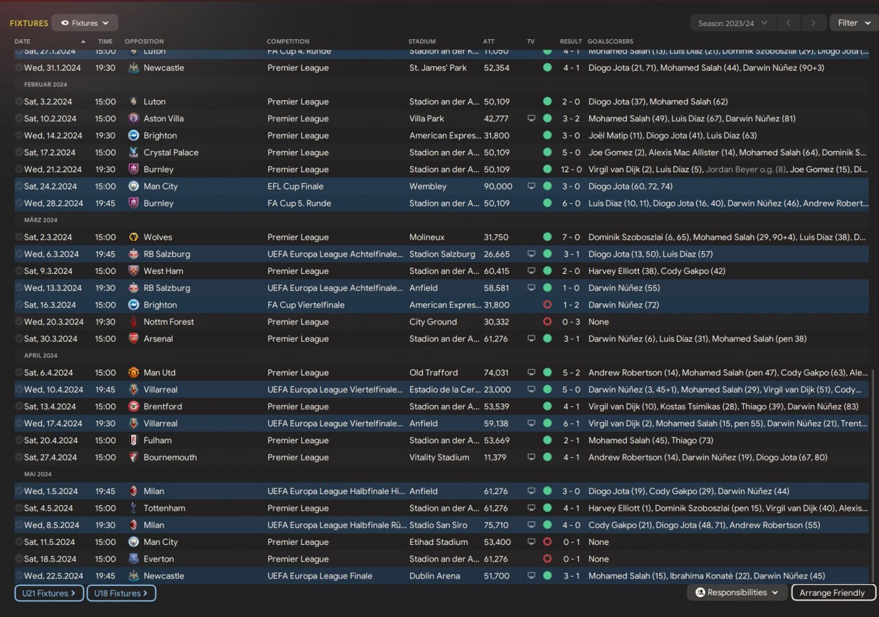
Task: Click the Goalscorers column header
Action: [610, 41]
